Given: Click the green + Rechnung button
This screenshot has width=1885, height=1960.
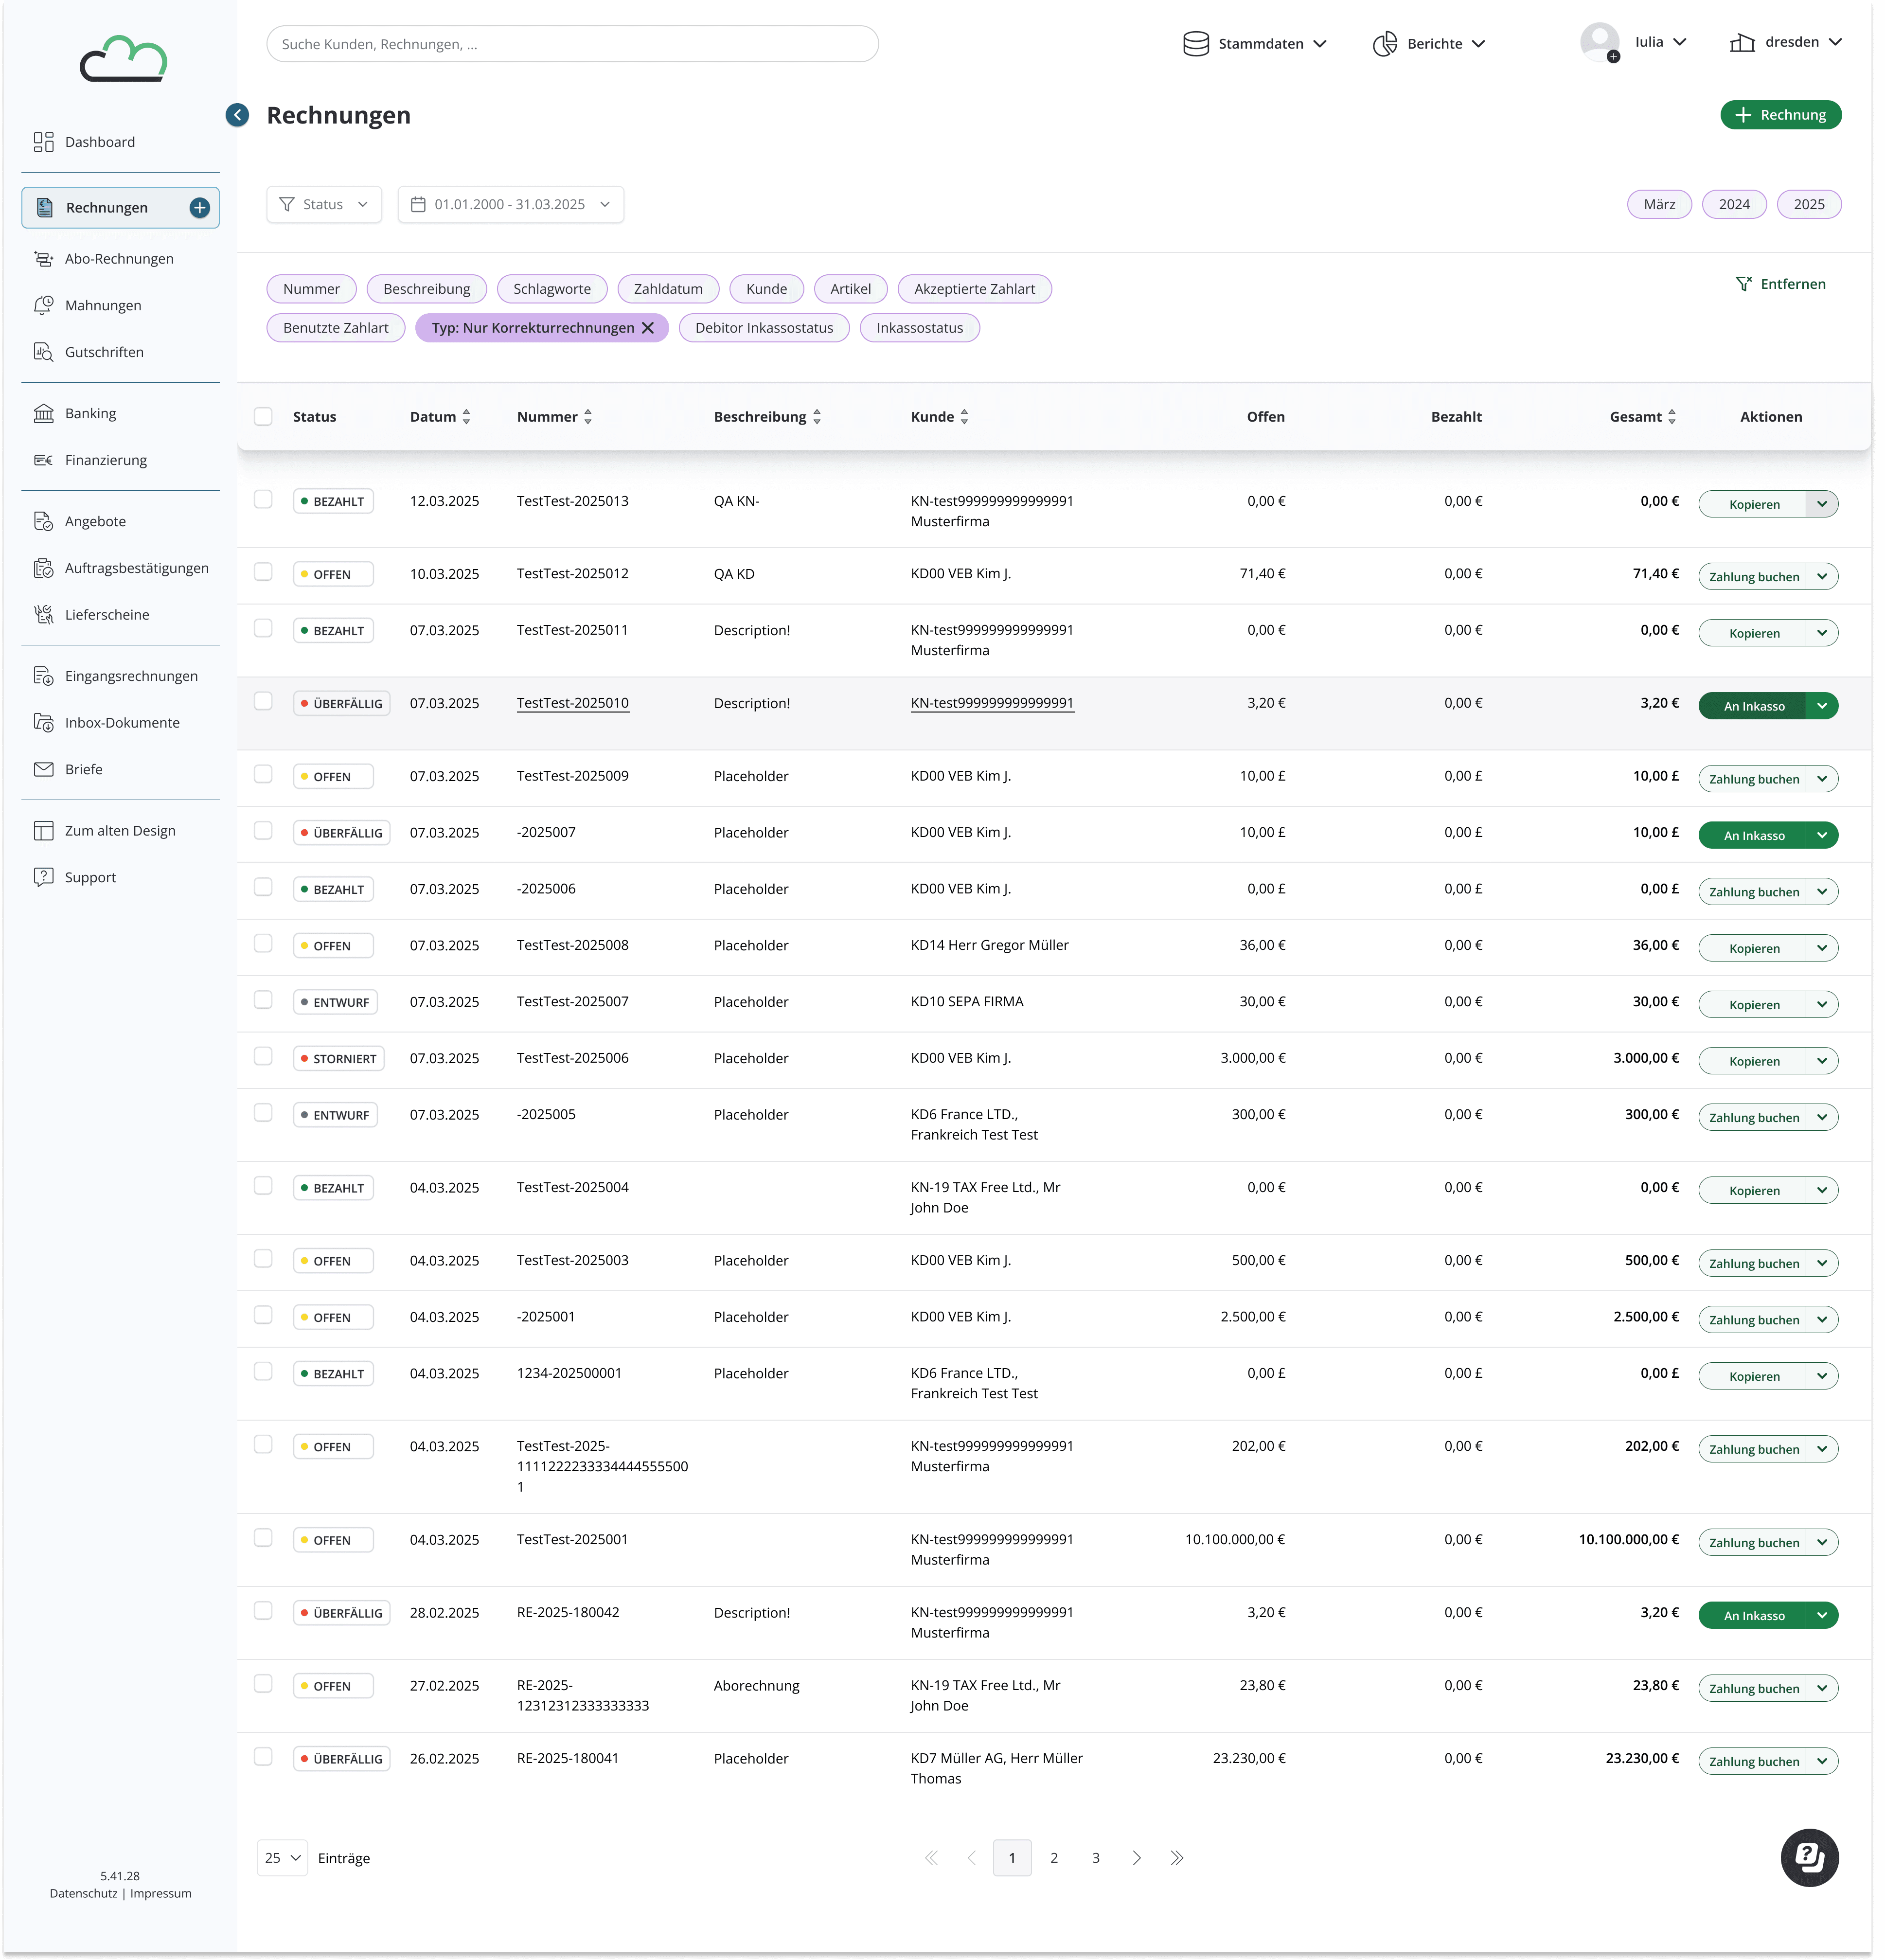Looking at the screenshot, I should point(1780,115).
